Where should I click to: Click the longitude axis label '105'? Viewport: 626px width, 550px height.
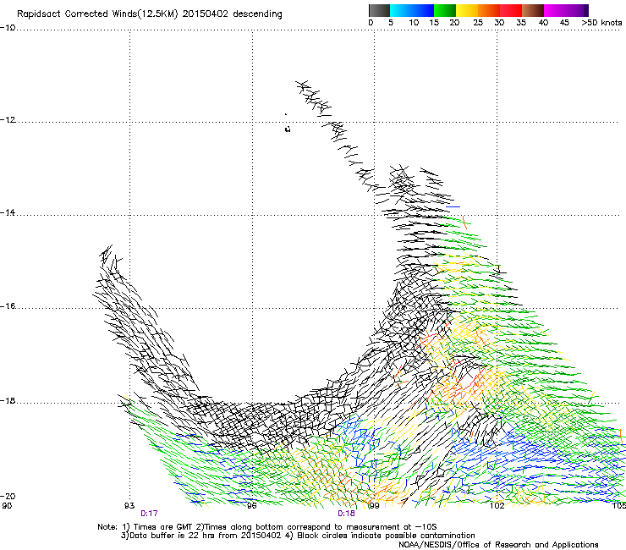pyautogui.click(x=619, y=506)
